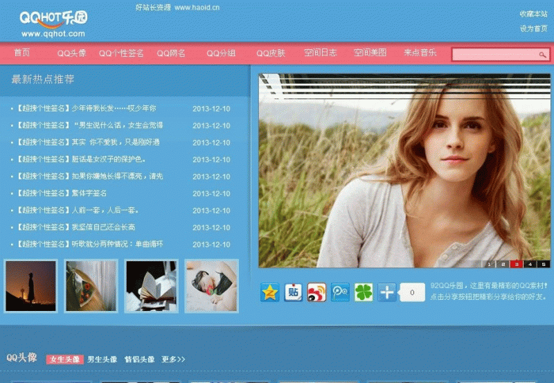
Task: Share to Sina Weibo icon
Action: click(316, 292)
